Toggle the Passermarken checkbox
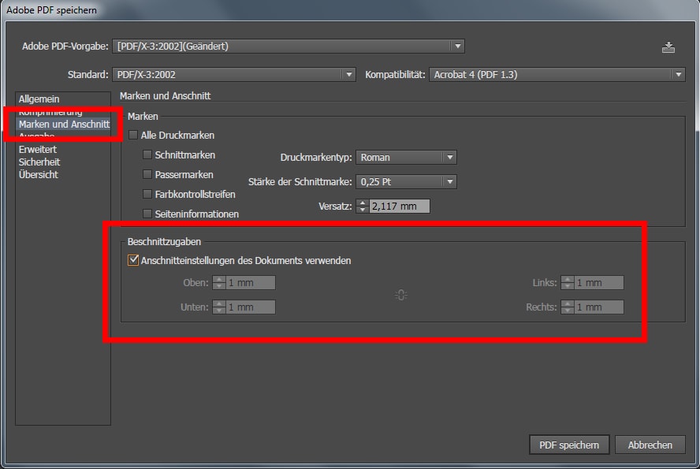 click(x=147, y=174)
